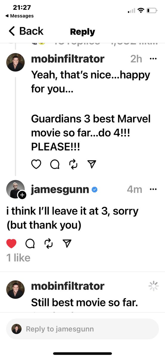Image resolution: width=165 pixels, height=359 pixels.
Task: Open mobinfiltrator's avatar on bottom comment
Action: 15,290
